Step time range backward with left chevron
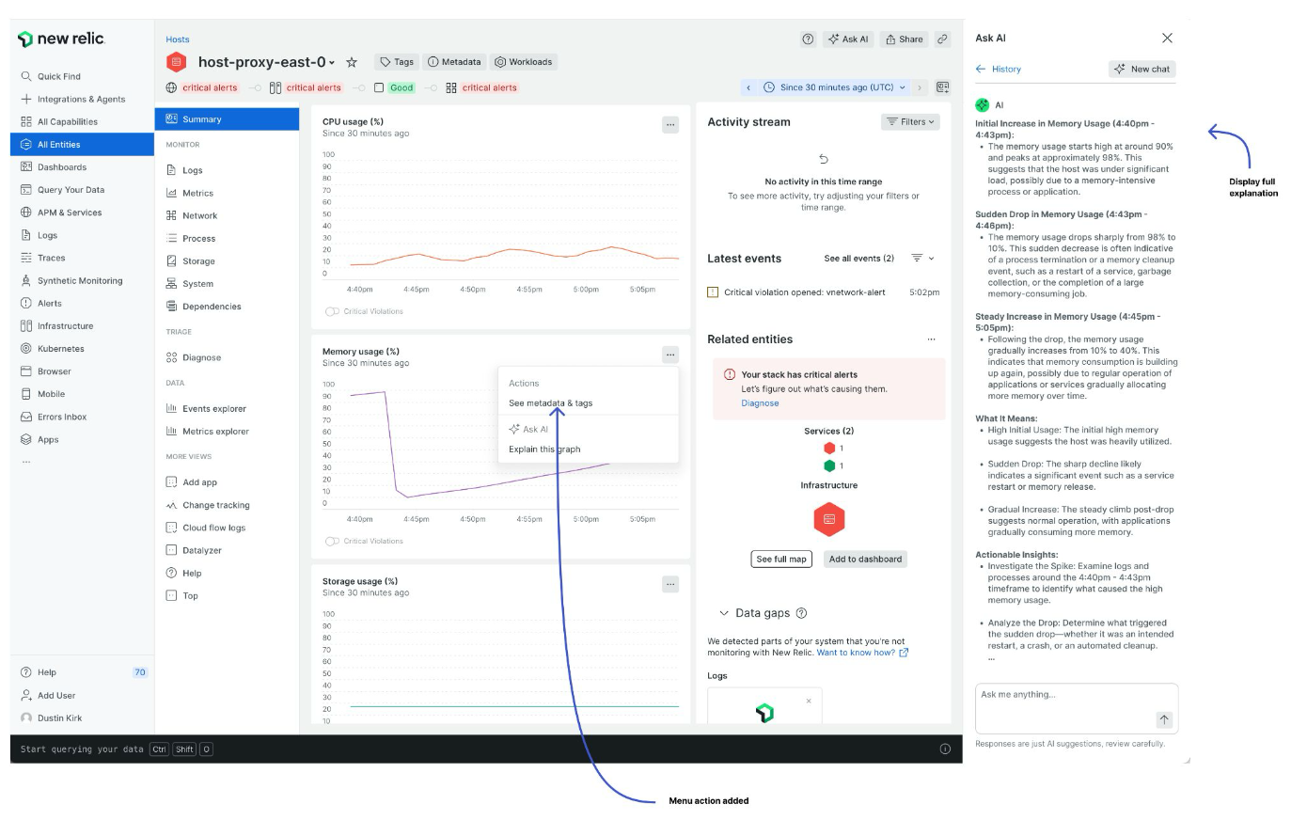The height and width of the screenshot is (820, 1307). pyautogui.click(x=748, y=87)
